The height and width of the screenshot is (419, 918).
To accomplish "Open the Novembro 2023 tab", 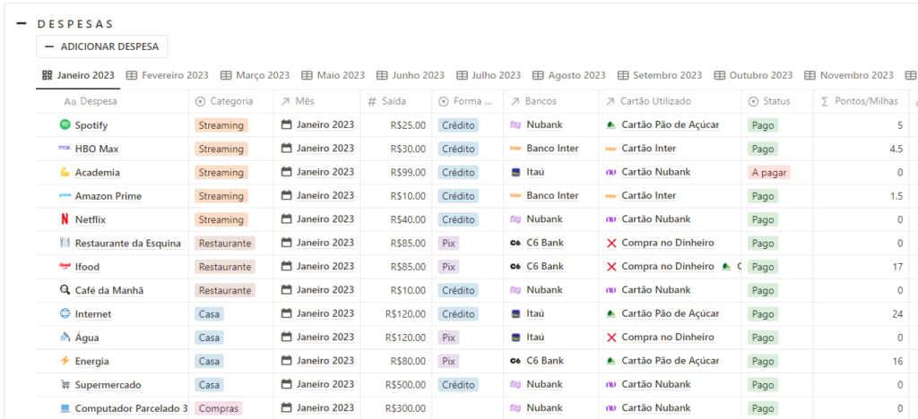I will (x=848, y=76).
